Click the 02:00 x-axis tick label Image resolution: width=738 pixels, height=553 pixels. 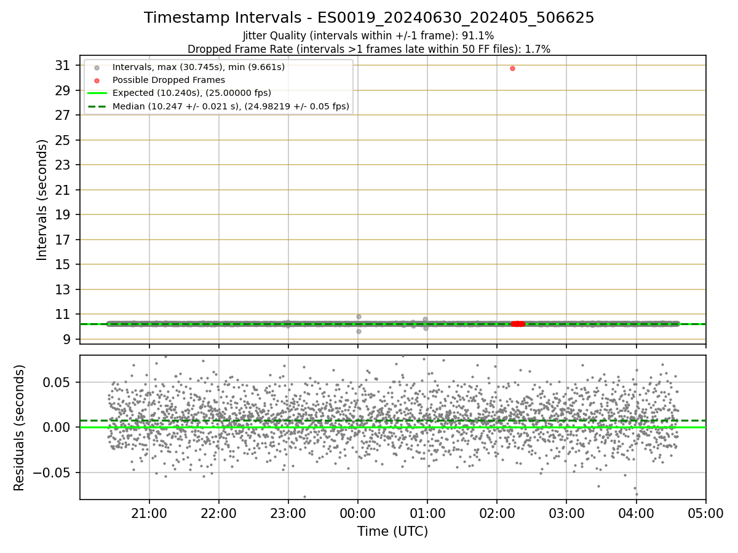(497, 514)
